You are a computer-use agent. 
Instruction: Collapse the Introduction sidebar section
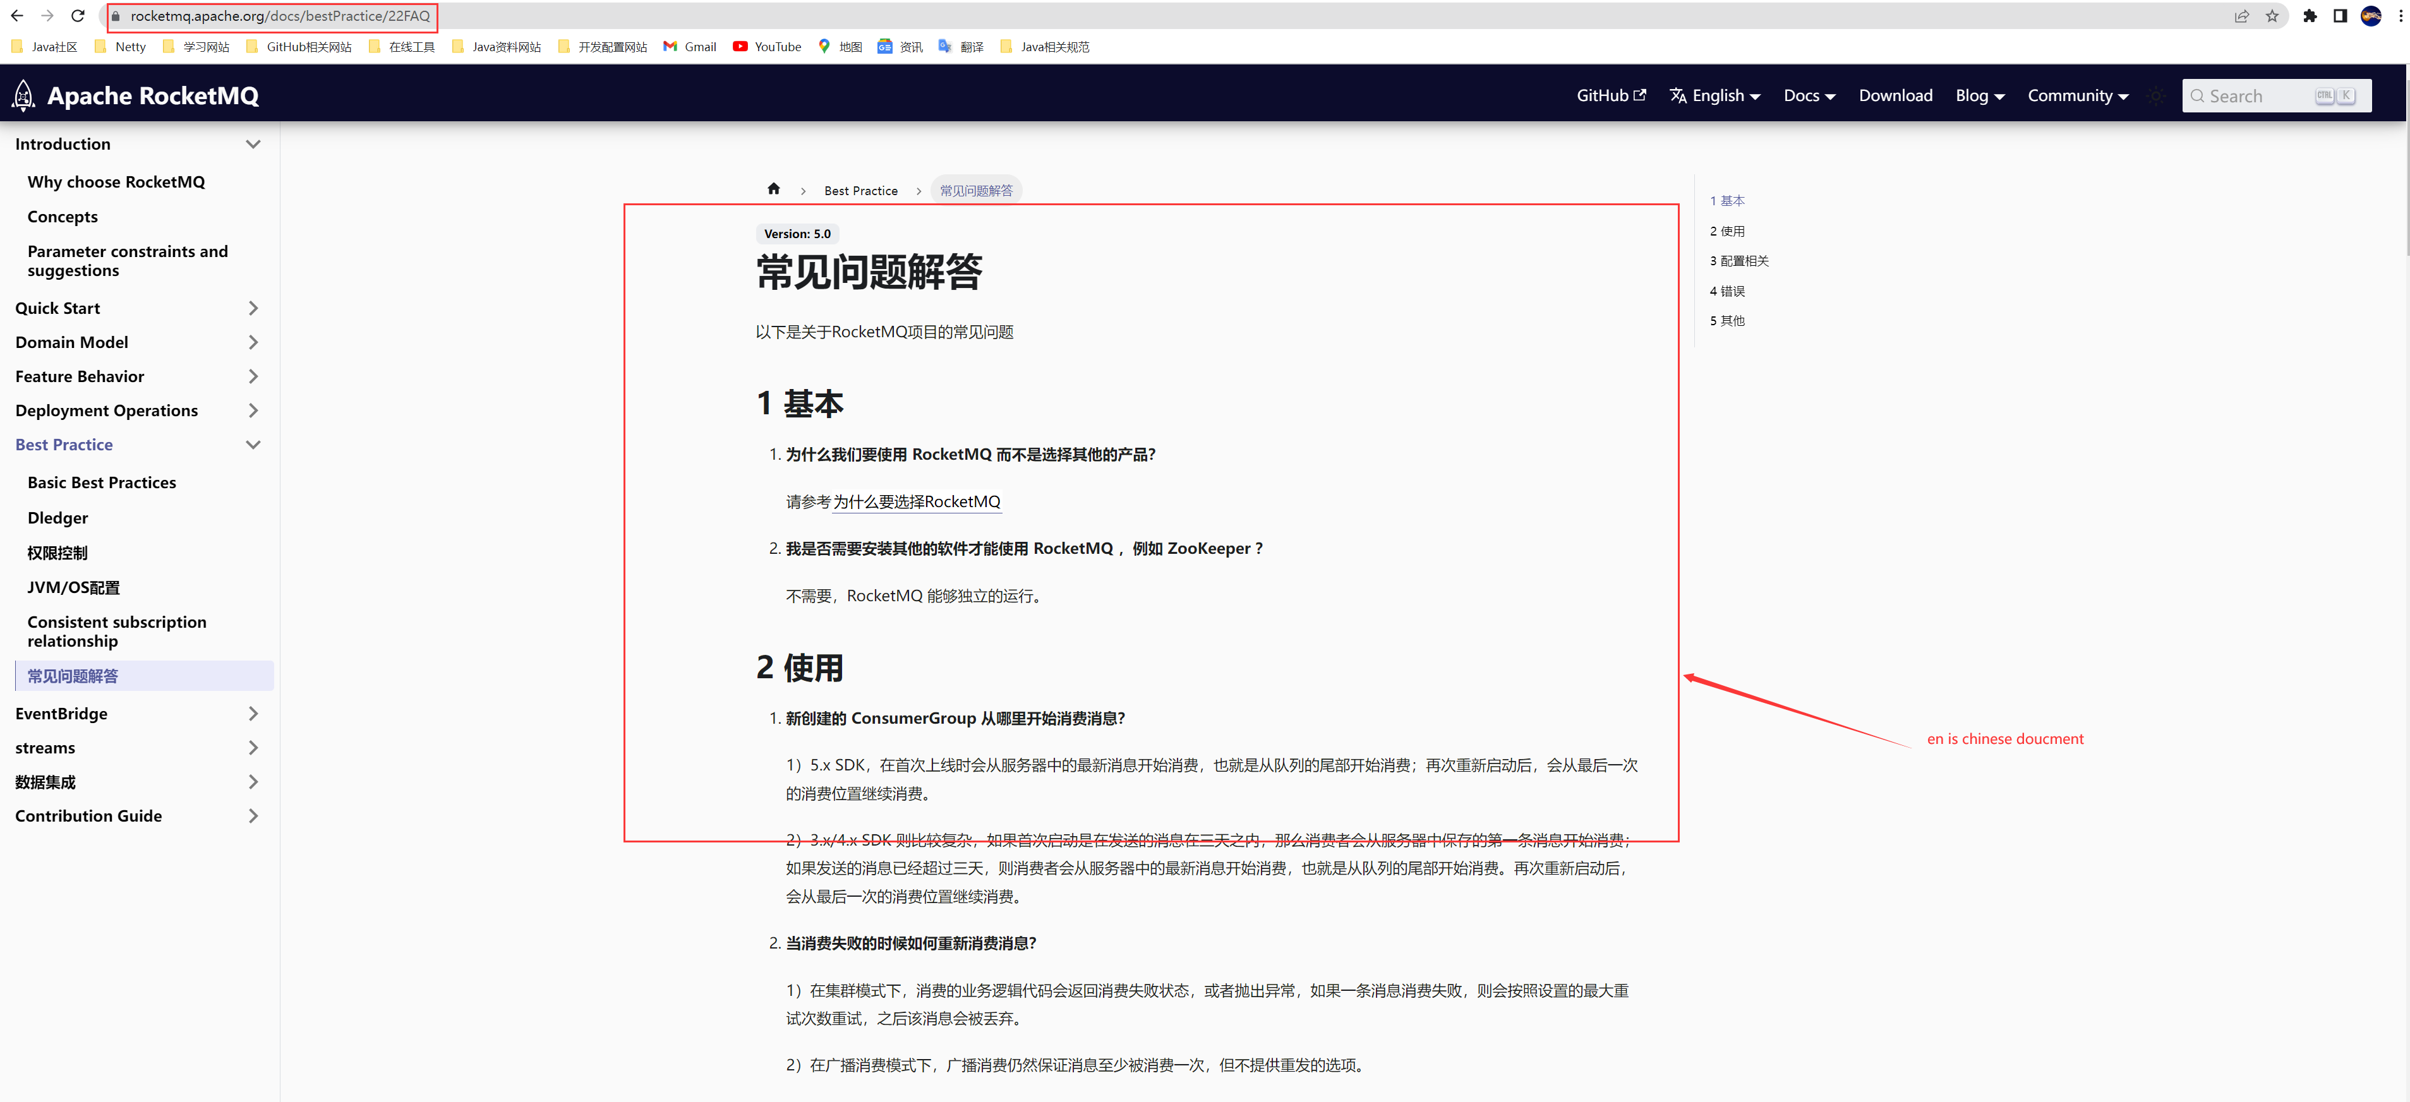[x=253, y=144]
